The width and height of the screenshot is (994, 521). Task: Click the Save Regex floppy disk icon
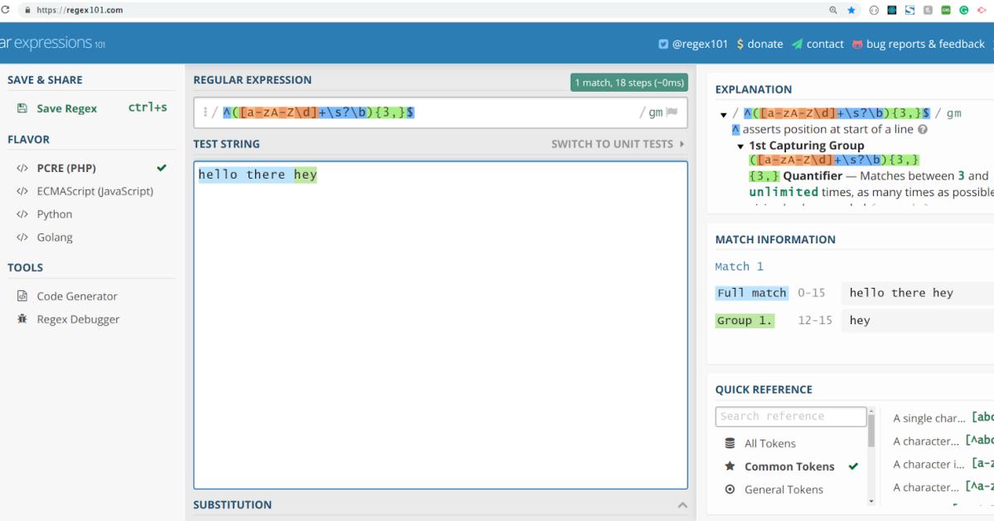[x=22, y=108]
